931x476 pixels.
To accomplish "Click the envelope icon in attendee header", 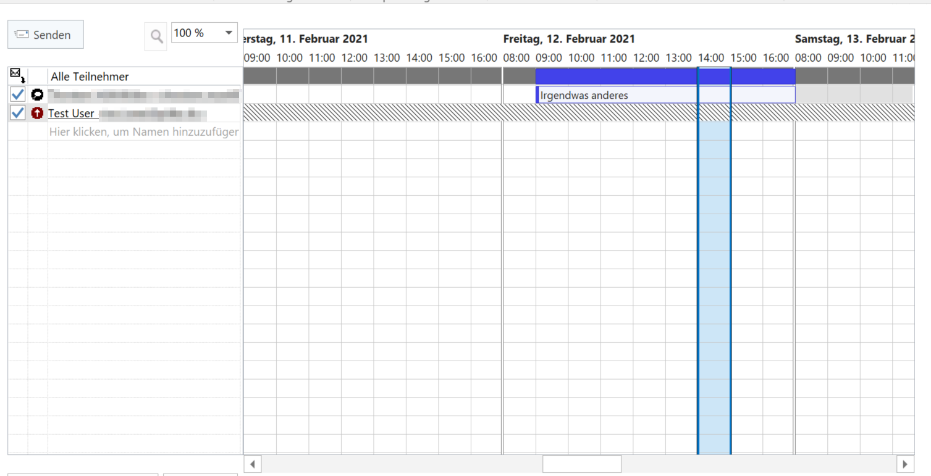I will click(x=17, y=76).
